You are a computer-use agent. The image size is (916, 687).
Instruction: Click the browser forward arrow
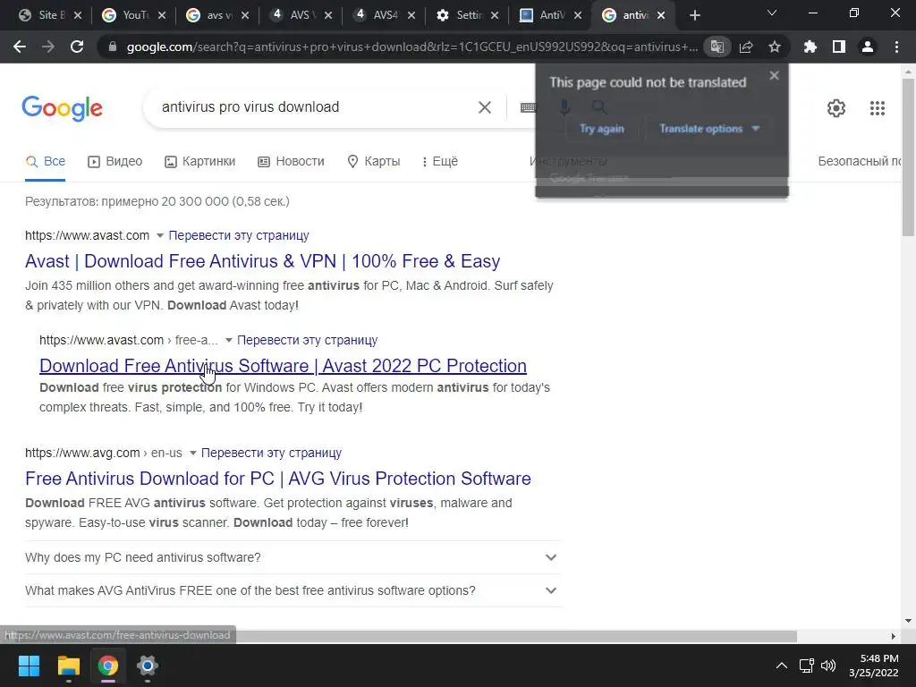tap(48, 47)
